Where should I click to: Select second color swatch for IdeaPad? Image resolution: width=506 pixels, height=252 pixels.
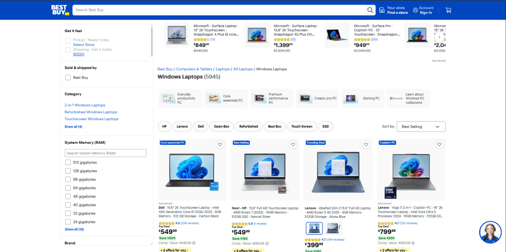(x=333, y=228)
